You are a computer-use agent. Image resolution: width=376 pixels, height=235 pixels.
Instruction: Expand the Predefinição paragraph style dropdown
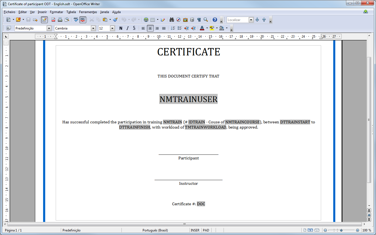click(49, 28)
